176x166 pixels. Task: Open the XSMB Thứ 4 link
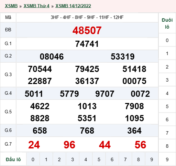[x=36, y=6]
